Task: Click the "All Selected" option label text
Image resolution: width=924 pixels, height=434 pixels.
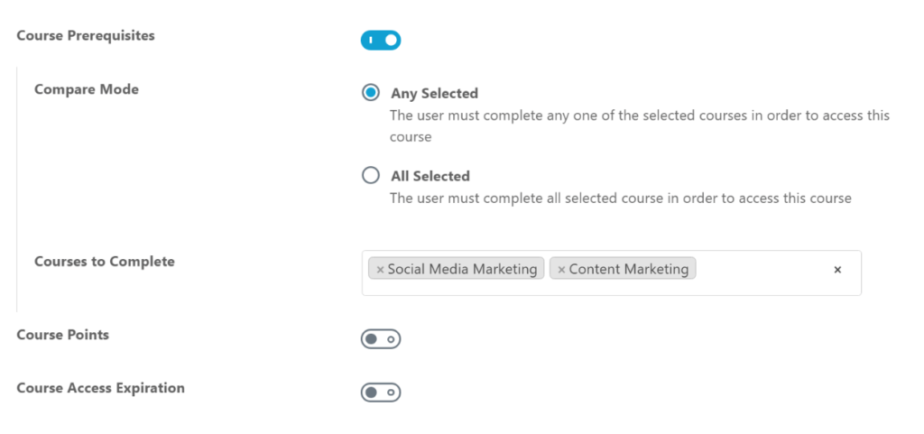Action: point(430,177)
